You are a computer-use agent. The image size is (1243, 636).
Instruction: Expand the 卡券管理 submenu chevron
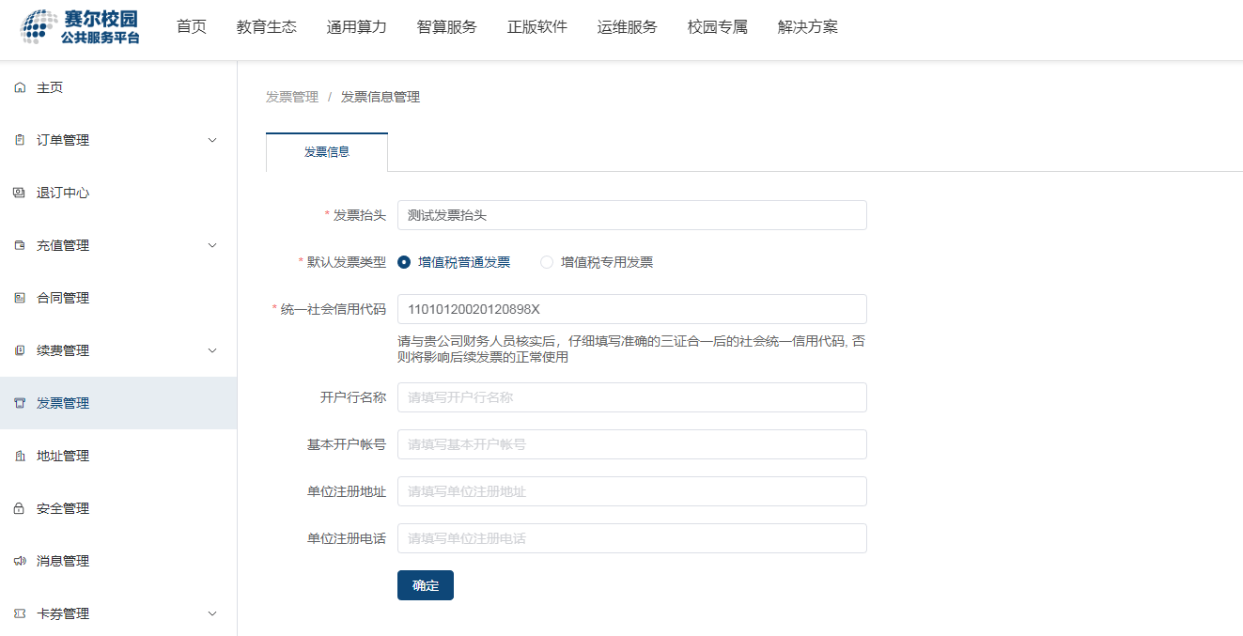[x=212, y=613]
